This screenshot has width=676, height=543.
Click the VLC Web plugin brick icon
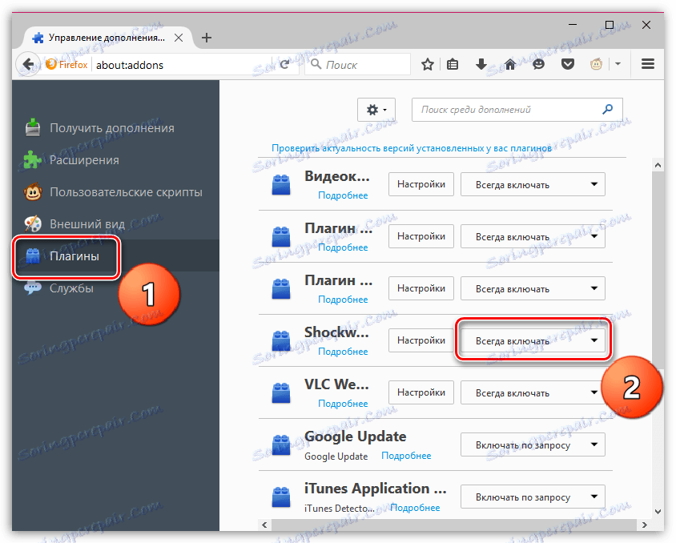(281, 392)
